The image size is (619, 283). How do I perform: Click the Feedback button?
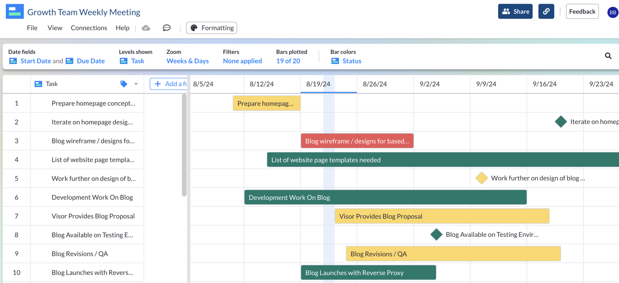[582, 11]
